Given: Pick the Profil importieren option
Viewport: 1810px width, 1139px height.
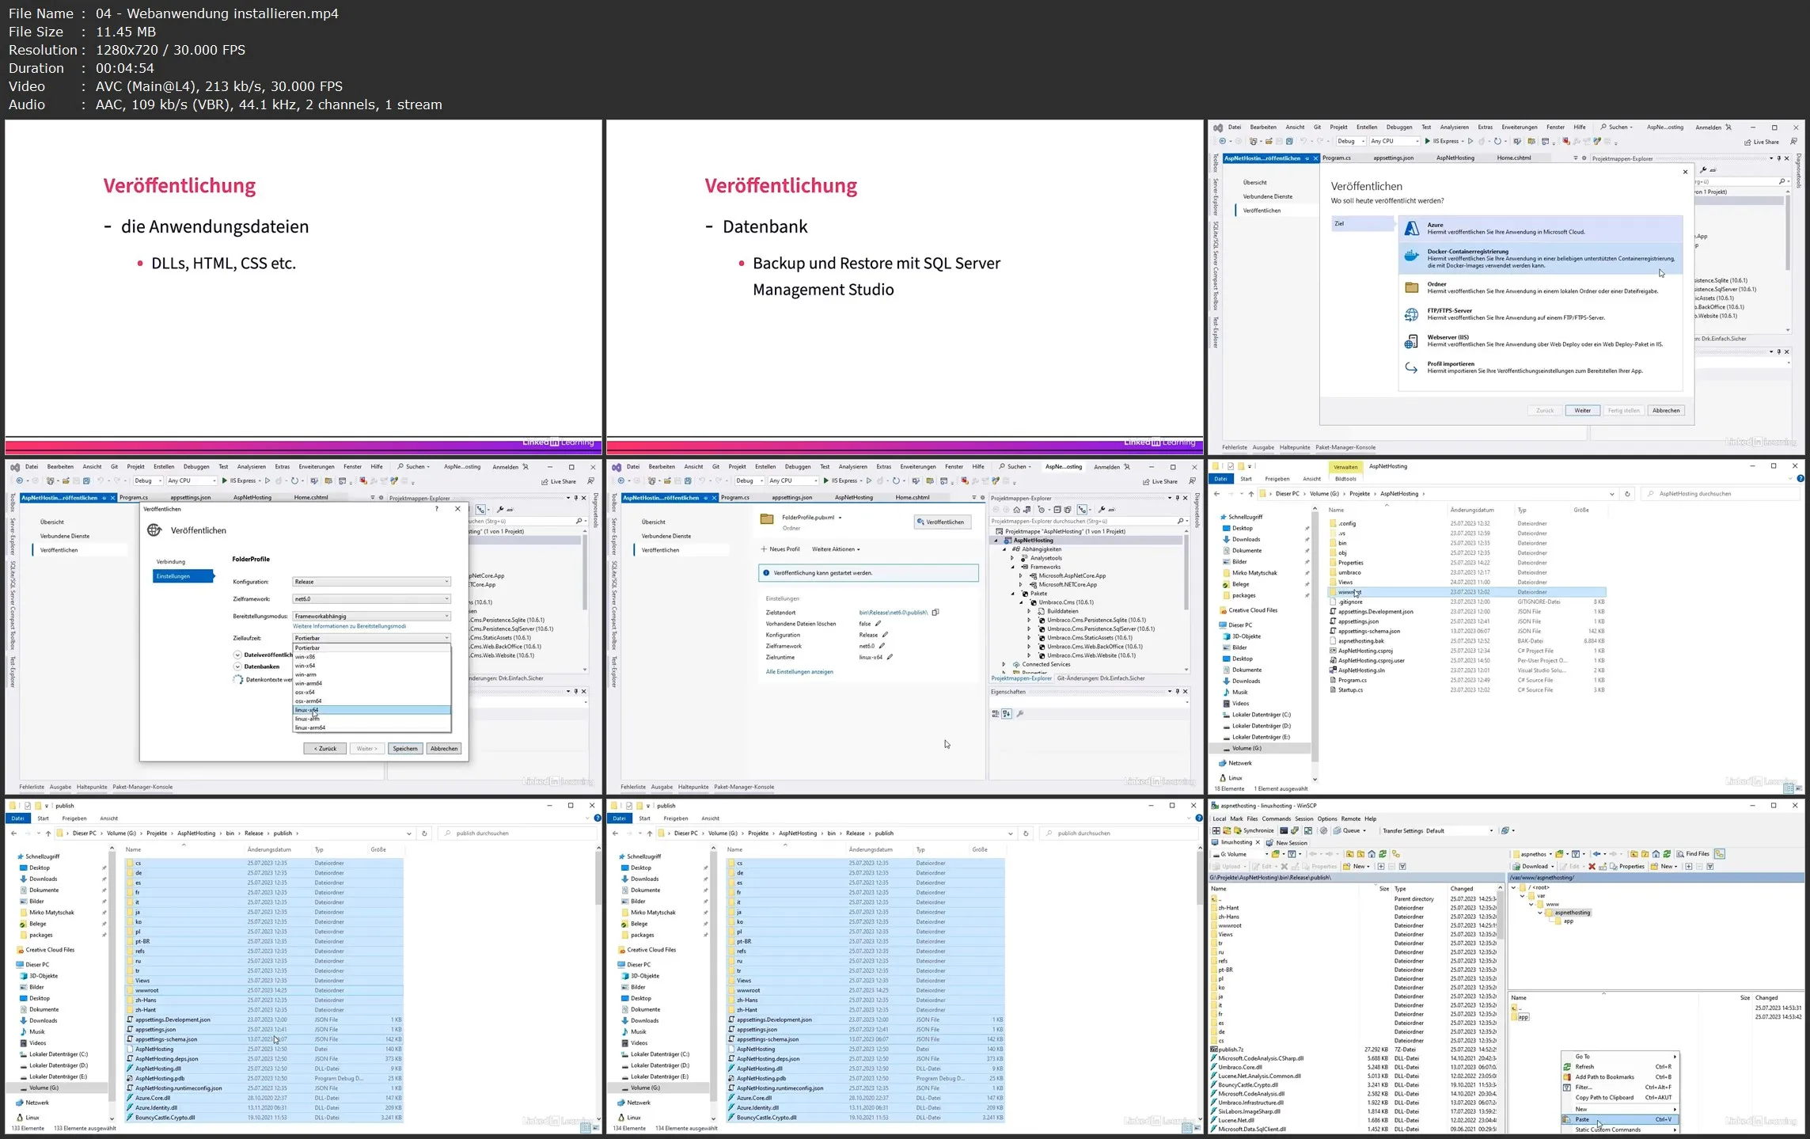Looking at the screenshot, I should [x=1540, y=367].
